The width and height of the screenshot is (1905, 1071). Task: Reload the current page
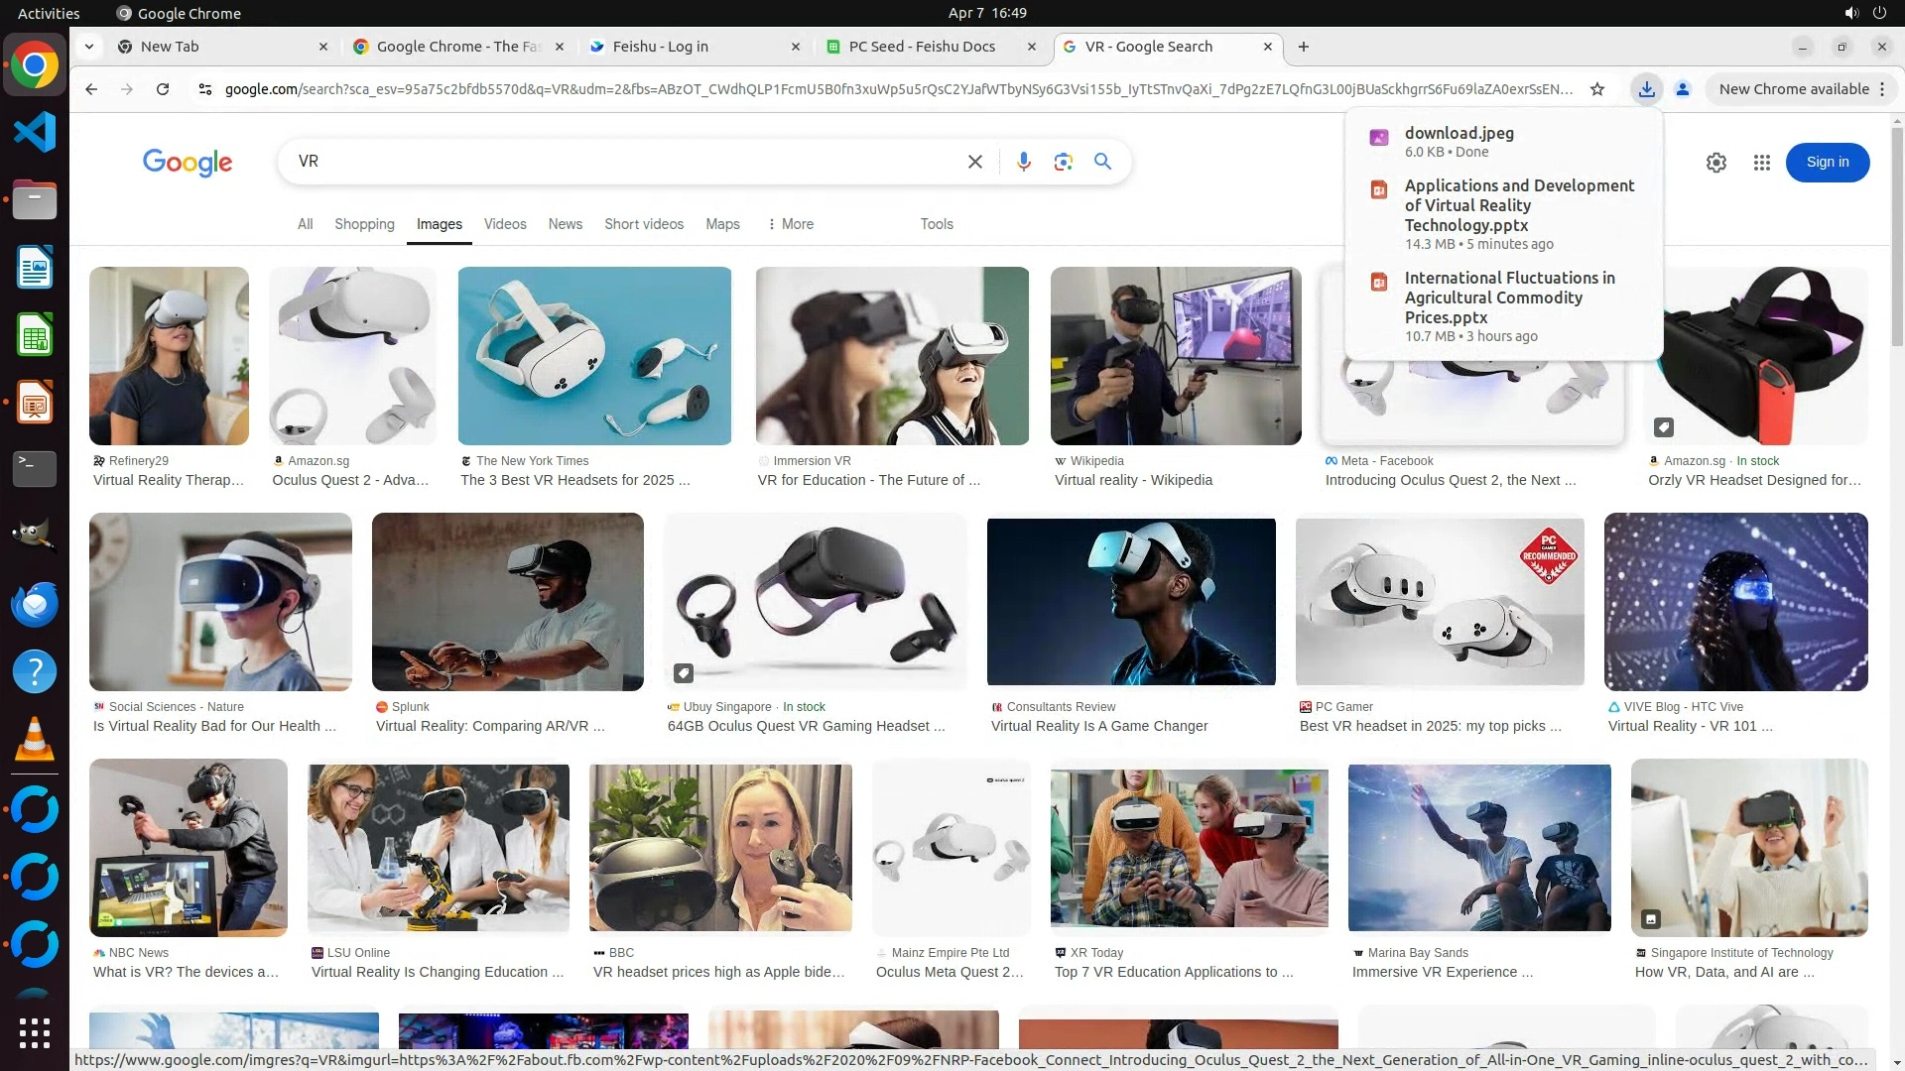pos(163,89)
